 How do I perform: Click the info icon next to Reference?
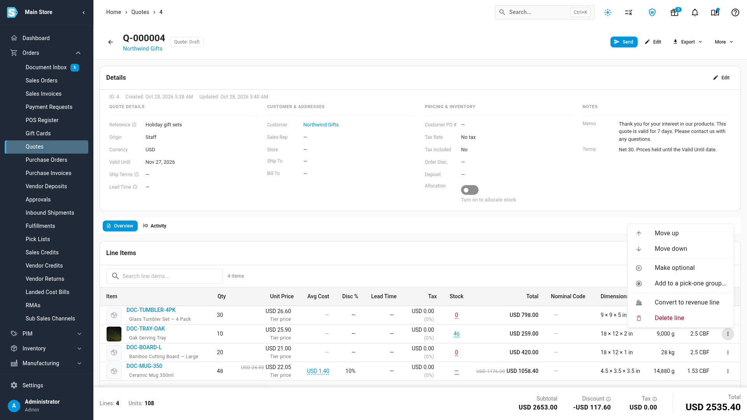coord(134,125)
